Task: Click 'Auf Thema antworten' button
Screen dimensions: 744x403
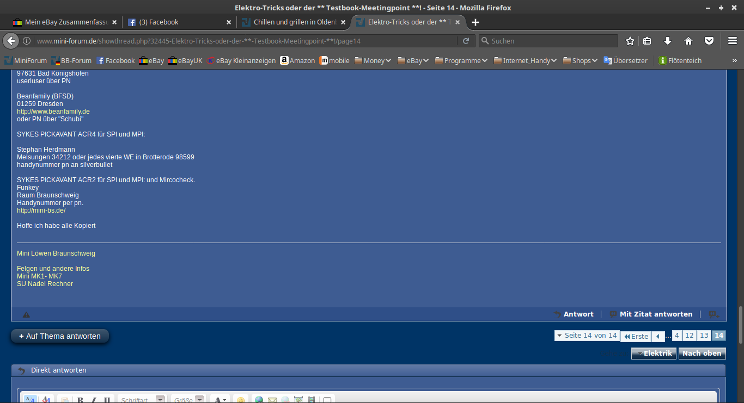Action: tap(60, 336)
